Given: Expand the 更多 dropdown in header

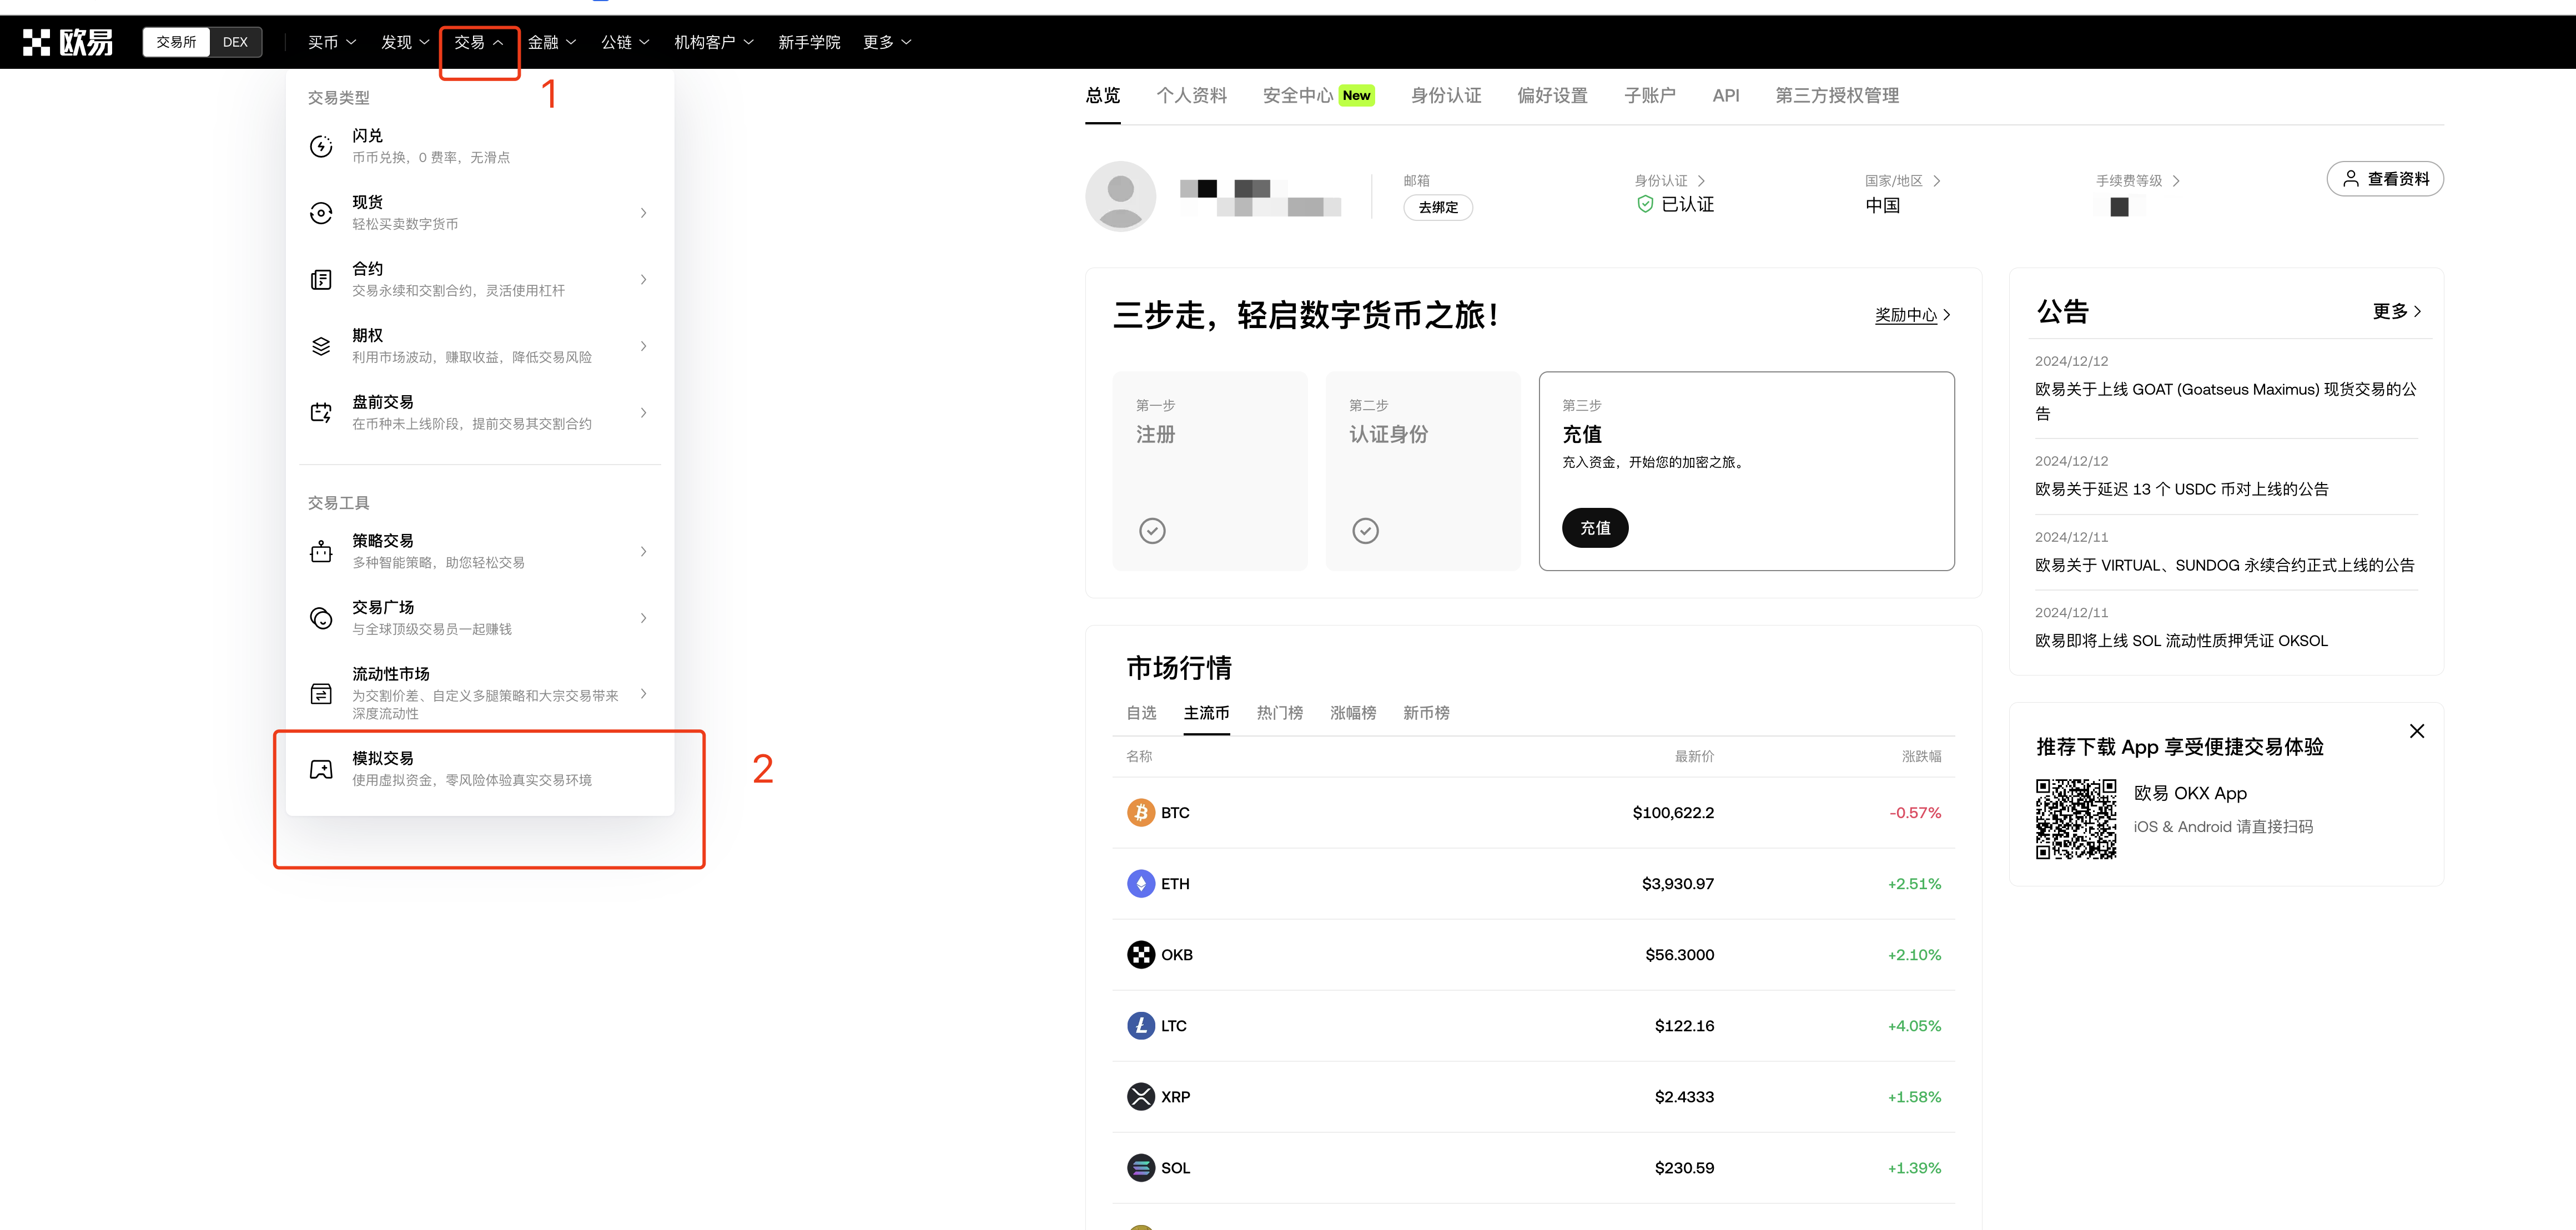Looking at the screenshot, I should (887, 42).
